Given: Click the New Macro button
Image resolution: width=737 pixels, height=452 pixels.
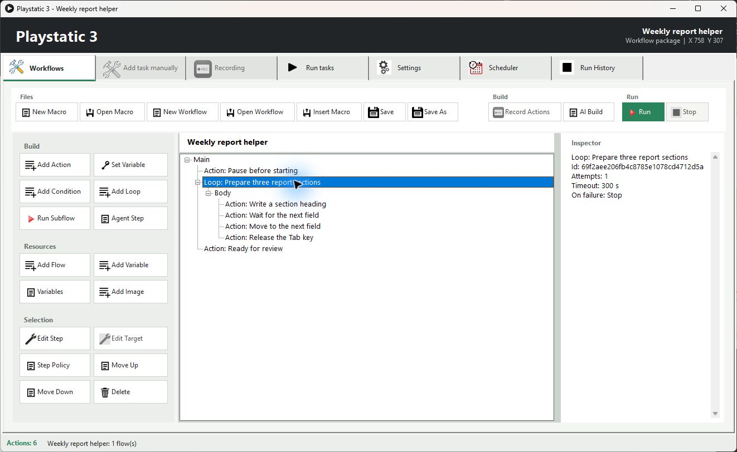Looking at the screenshot, I should pos(46,112).
